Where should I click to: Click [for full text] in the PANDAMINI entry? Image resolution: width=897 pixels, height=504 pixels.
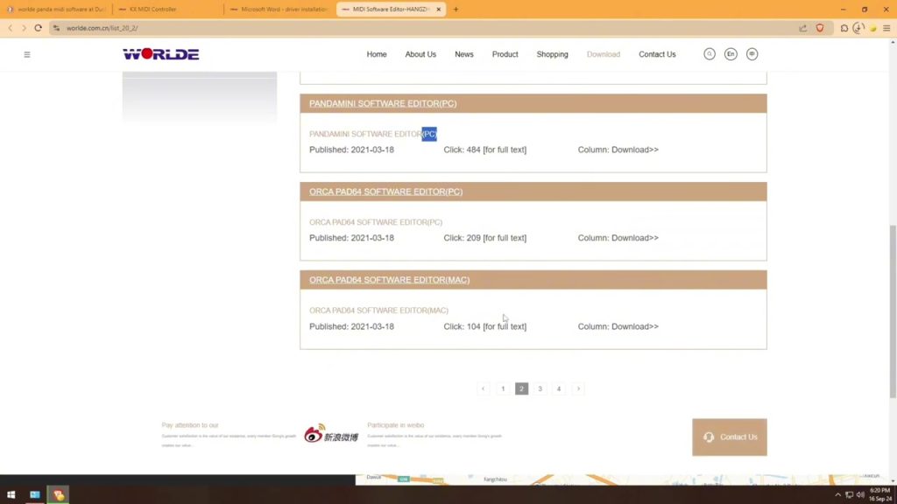point(505,150)
